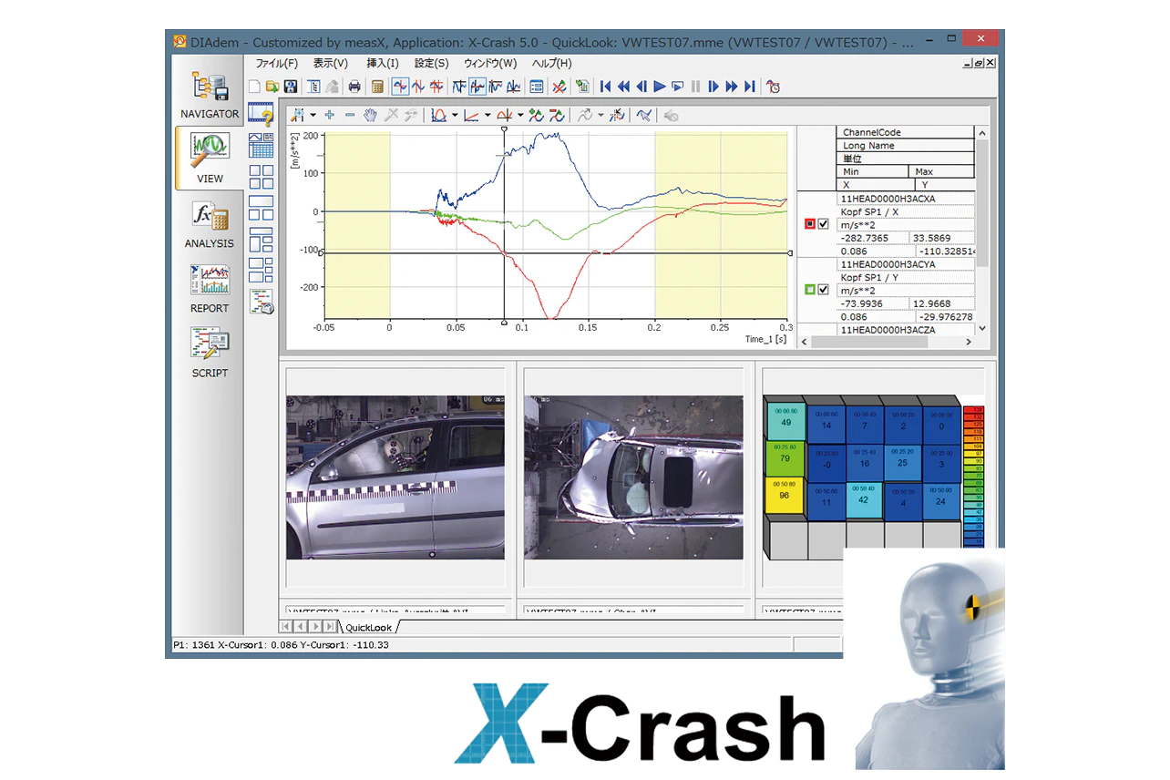Viewport: 1170px width, 780px height.
Task: Toggle visibility checkbox for Kopf SP1 / Y
Action: tap(824, 290)
